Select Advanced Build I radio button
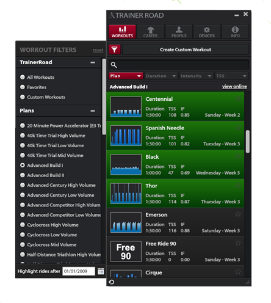 23,165
